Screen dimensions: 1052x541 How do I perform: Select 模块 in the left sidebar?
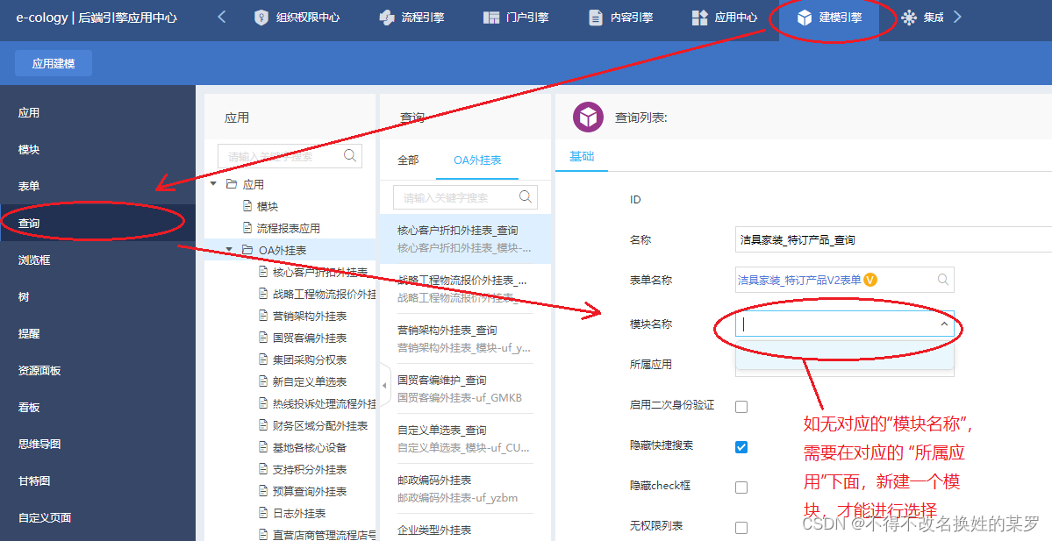[98, 149]
